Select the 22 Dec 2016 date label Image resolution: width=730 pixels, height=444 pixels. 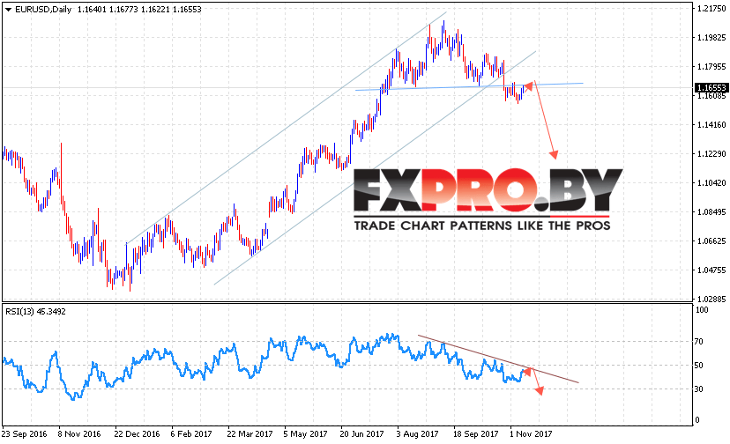(x=137, y=433)
